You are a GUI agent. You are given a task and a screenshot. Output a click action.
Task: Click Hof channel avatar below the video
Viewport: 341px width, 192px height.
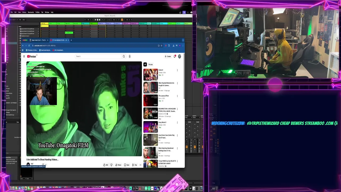pyautogui.click(x=28, y=165)
